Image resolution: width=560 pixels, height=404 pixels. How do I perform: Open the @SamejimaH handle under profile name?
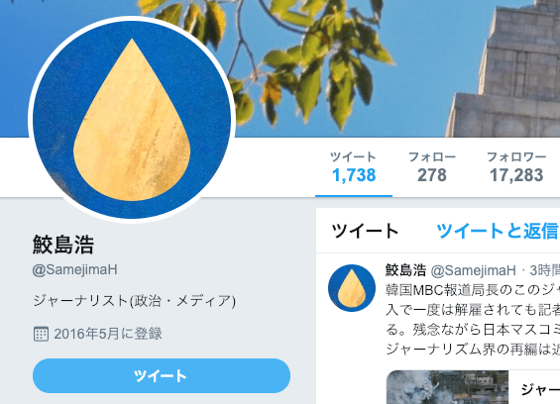tap(75, 269)
